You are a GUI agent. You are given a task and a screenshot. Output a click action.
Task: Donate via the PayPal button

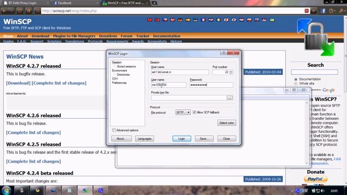click(x=316, y=179)
